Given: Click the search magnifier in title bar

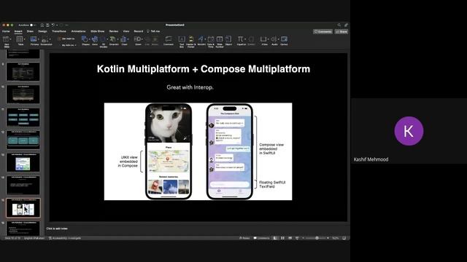Looking at the screenshot, I should [339, 25].
